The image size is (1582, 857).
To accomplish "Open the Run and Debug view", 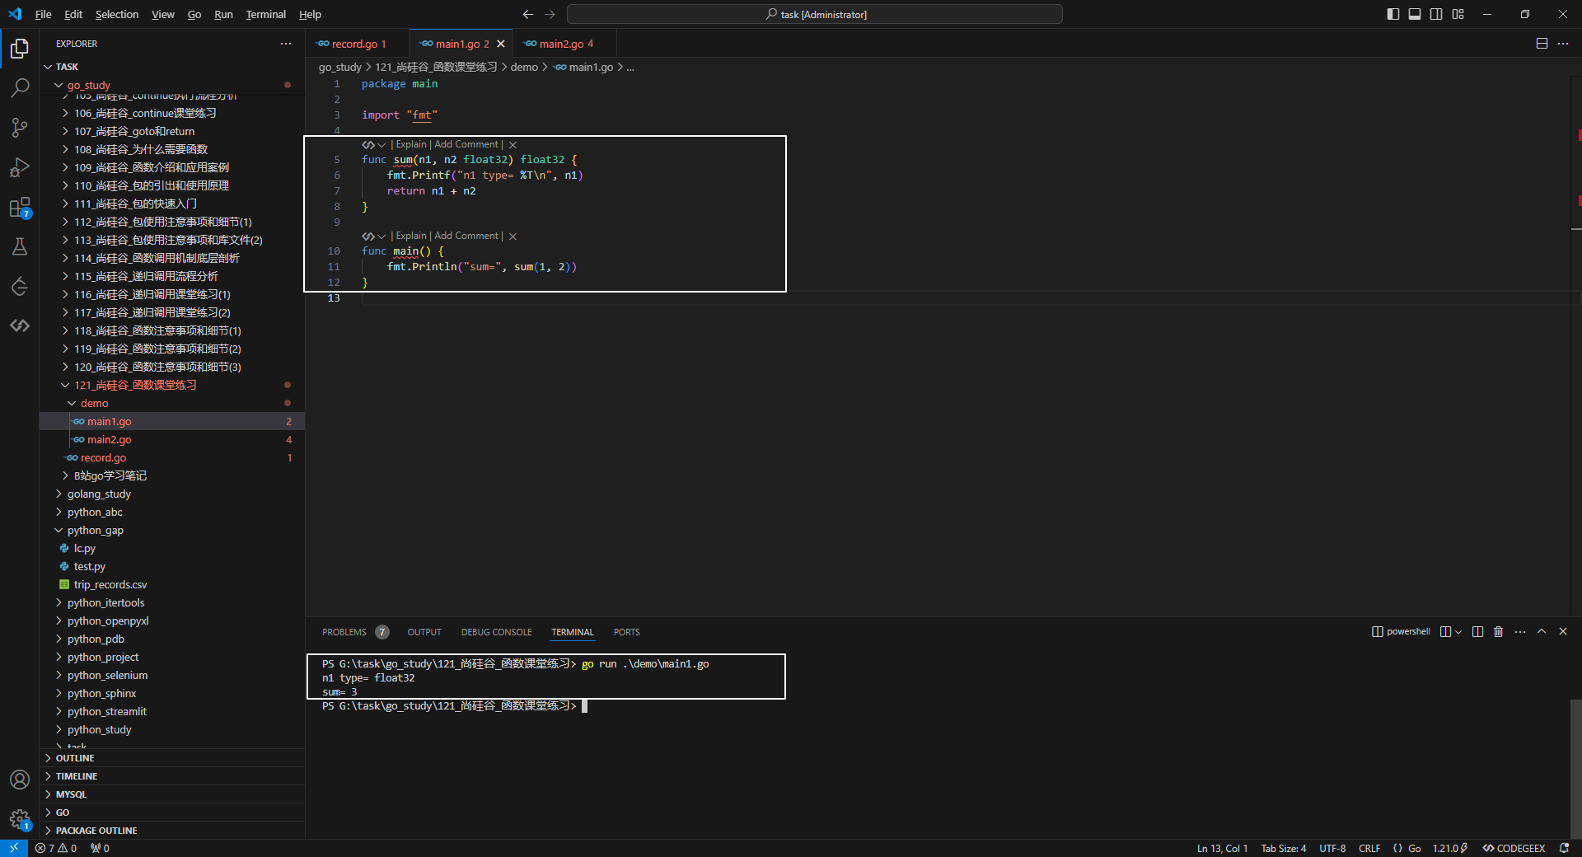I will pyautogui.click(x=20, y=167).
